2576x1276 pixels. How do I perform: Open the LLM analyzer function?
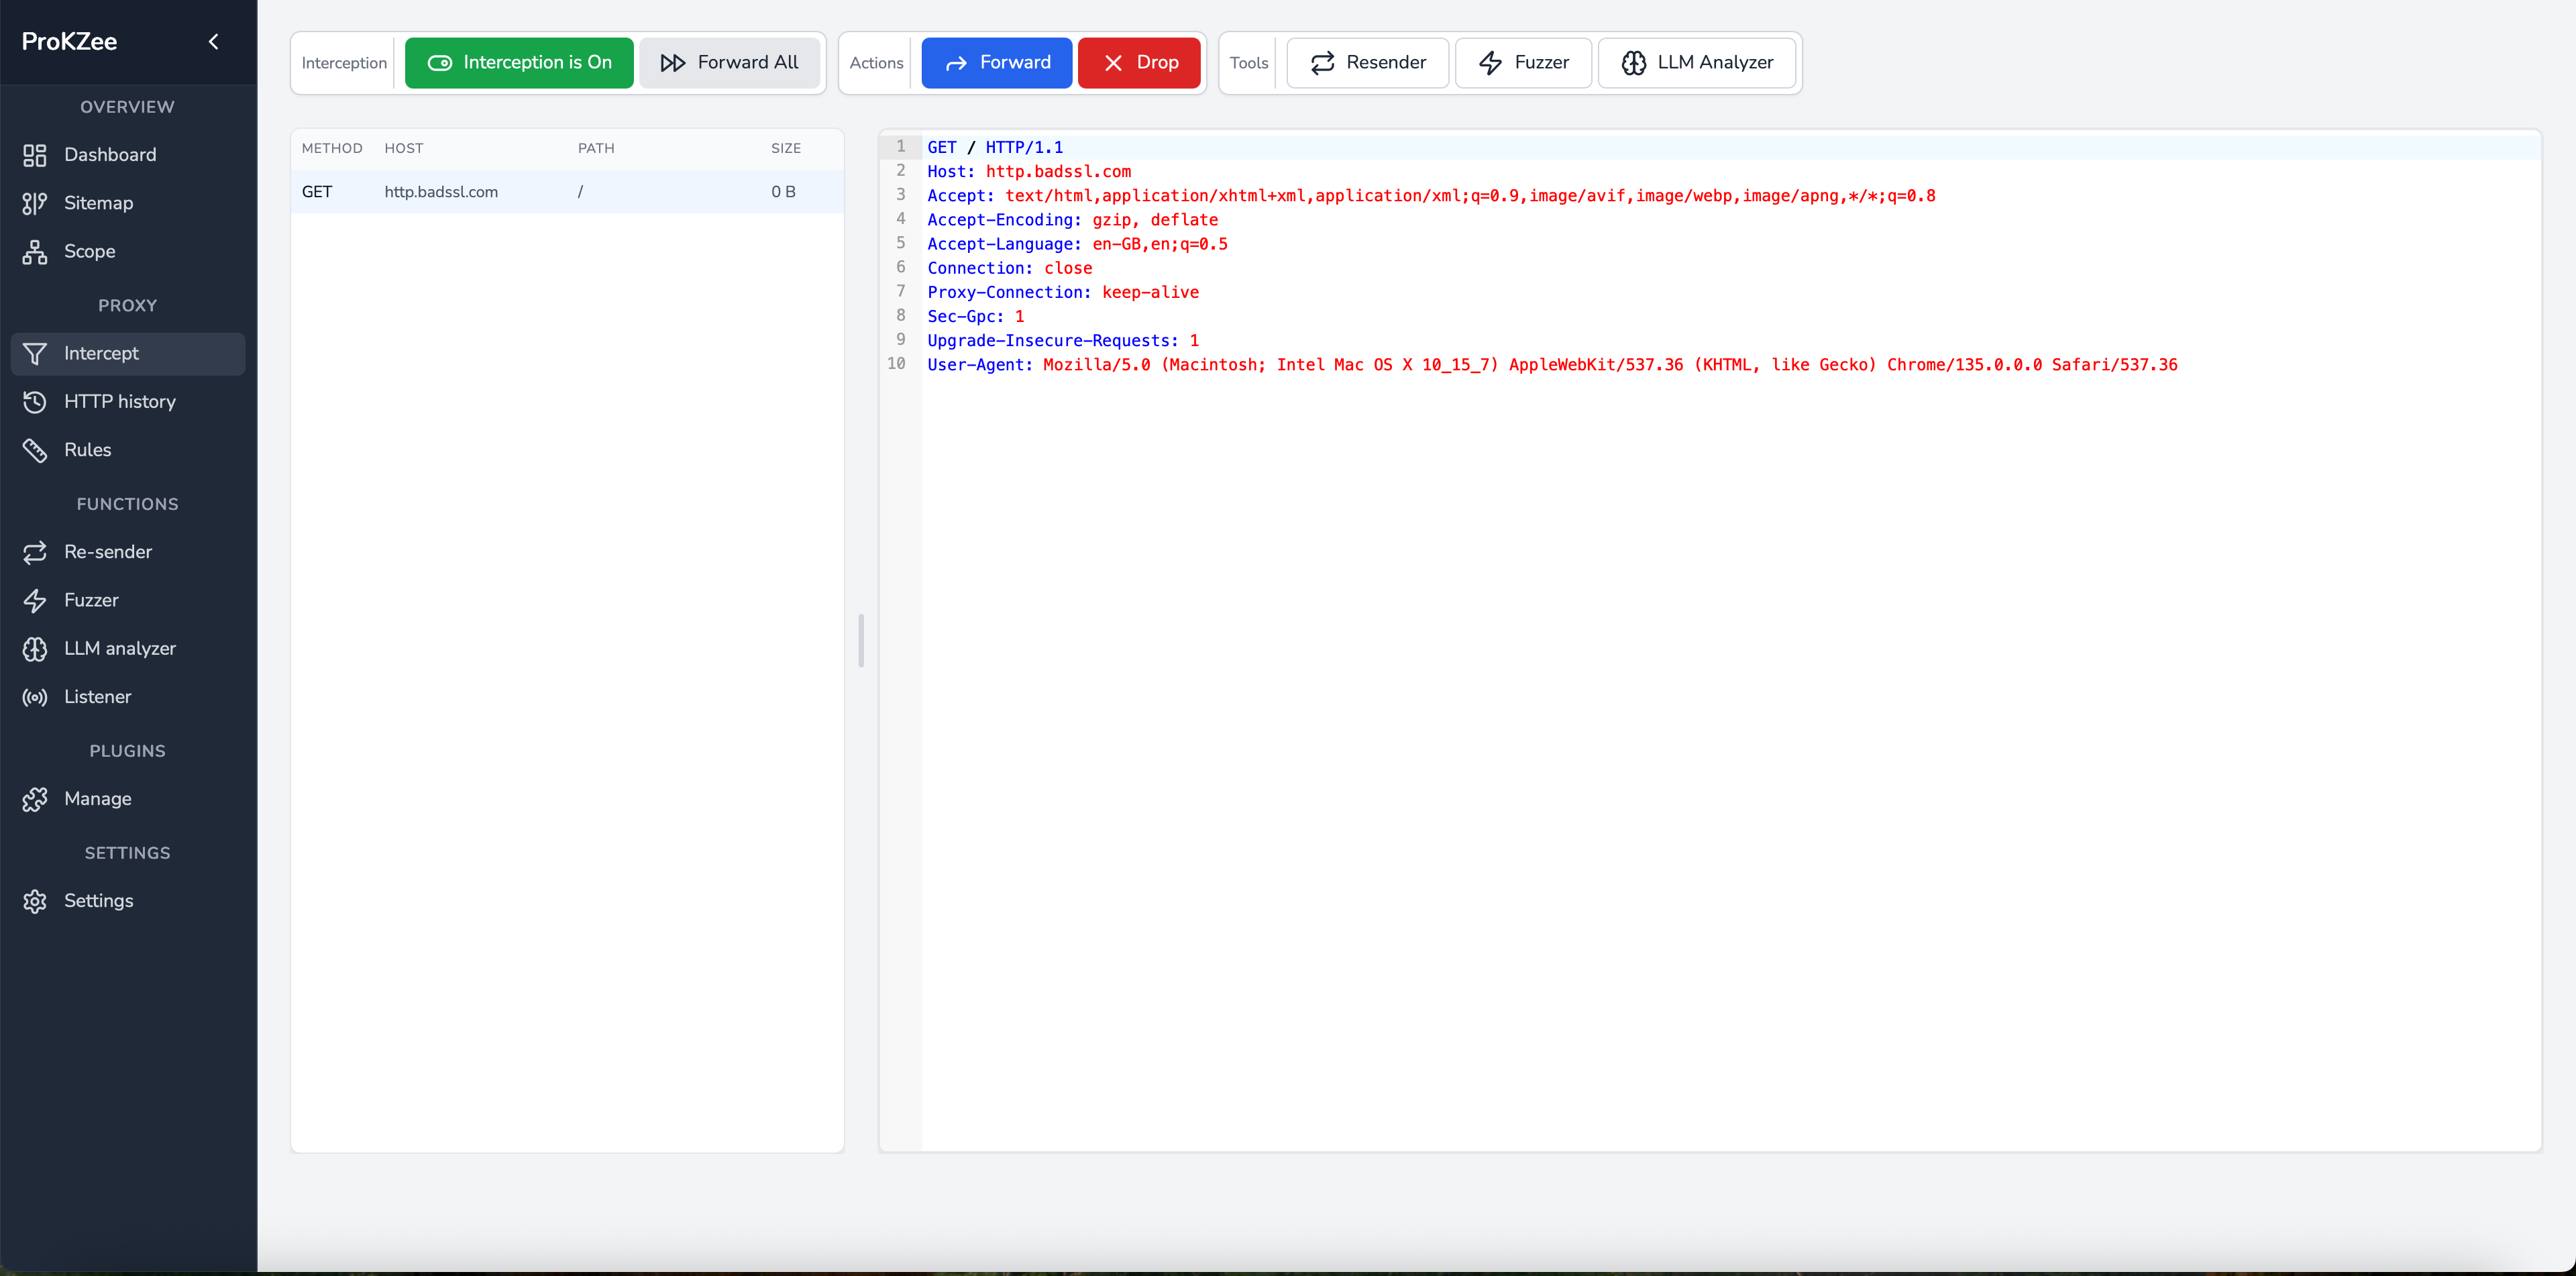[120, 648]
